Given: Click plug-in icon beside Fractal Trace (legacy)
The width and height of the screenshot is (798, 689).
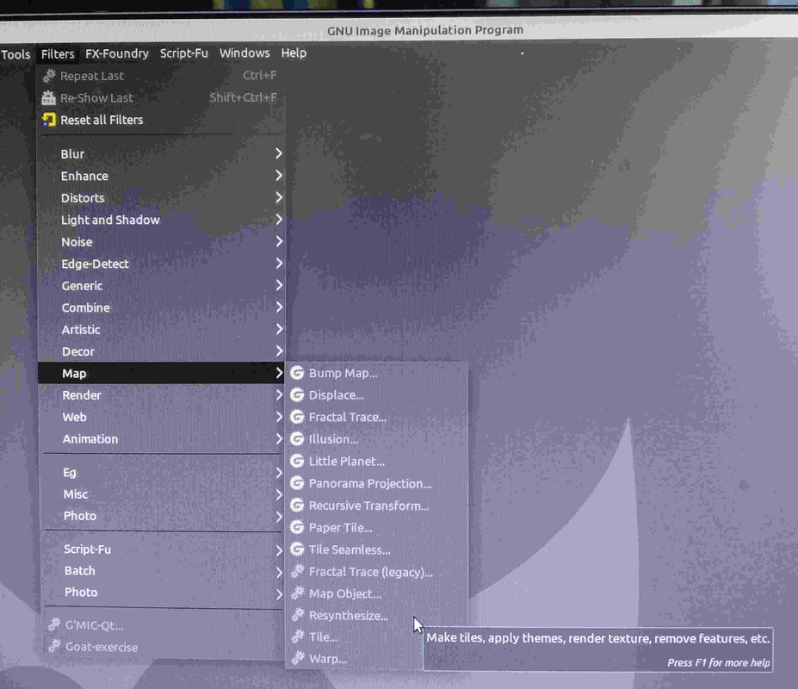Looking at the screenshot, I should pyautogui.click(x=298, y=571).
